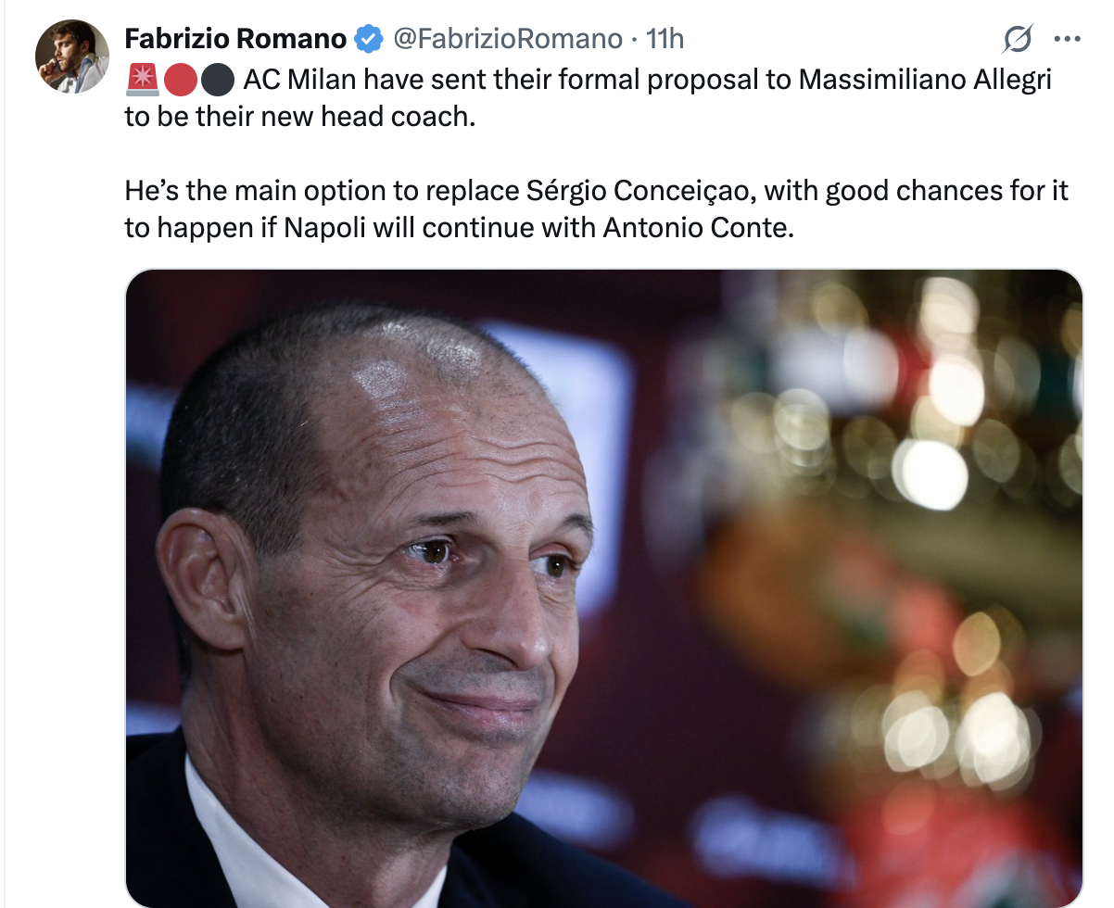The image size is (1114, 908).
Task: Click the red siren emoji
Action: [142, 81]
